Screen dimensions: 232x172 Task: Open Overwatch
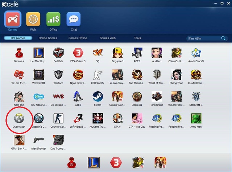click(19, 120)
